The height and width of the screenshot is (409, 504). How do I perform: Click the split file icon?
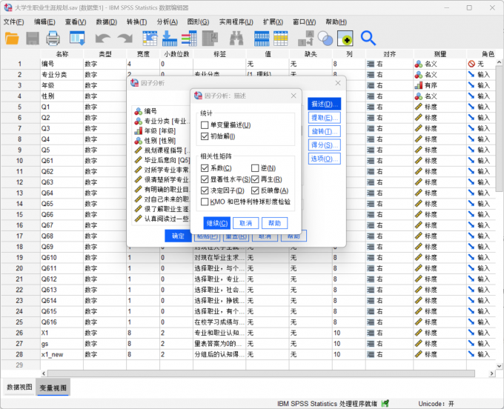305,39
